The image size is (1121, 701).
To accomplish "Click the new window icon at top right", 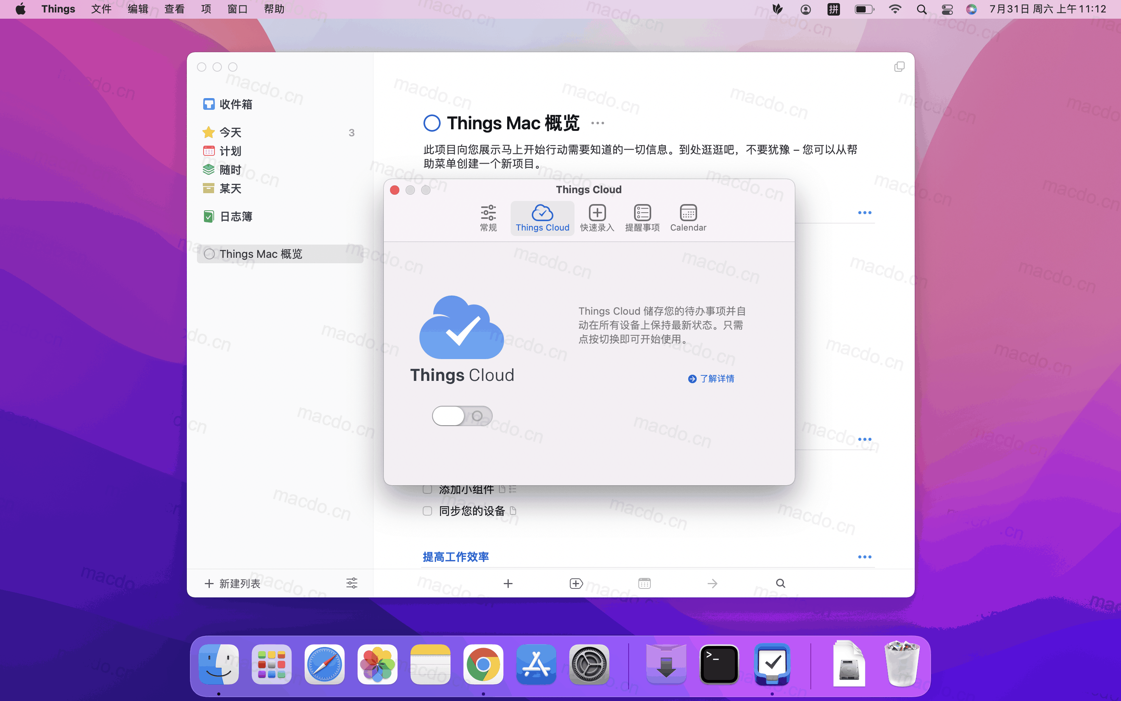I will pos(899,67).
